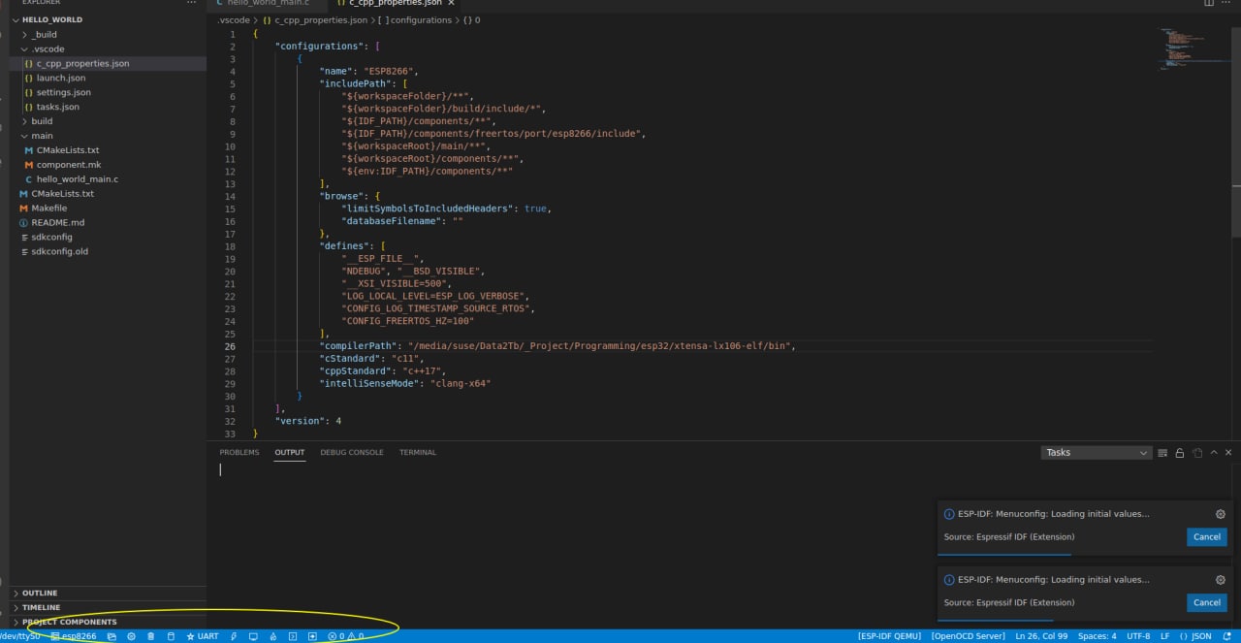
Task: Toggle output auto-scroll lock icon
Action: [1180, 453]
